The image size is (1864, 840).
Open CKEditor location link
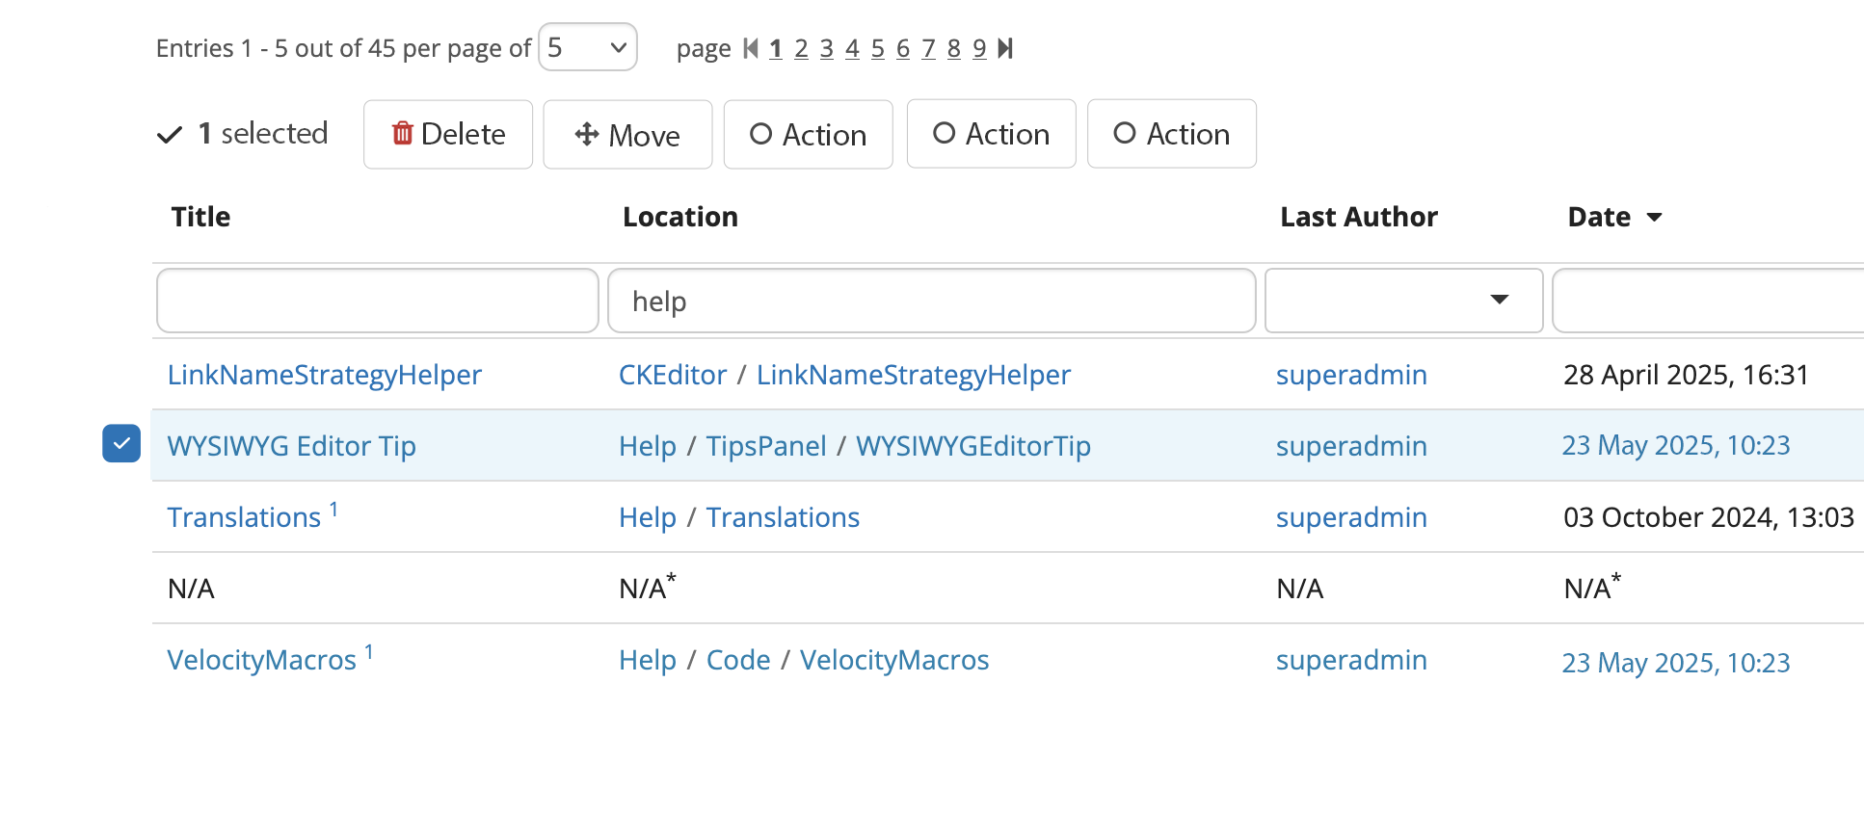click(x=672, y=375)
